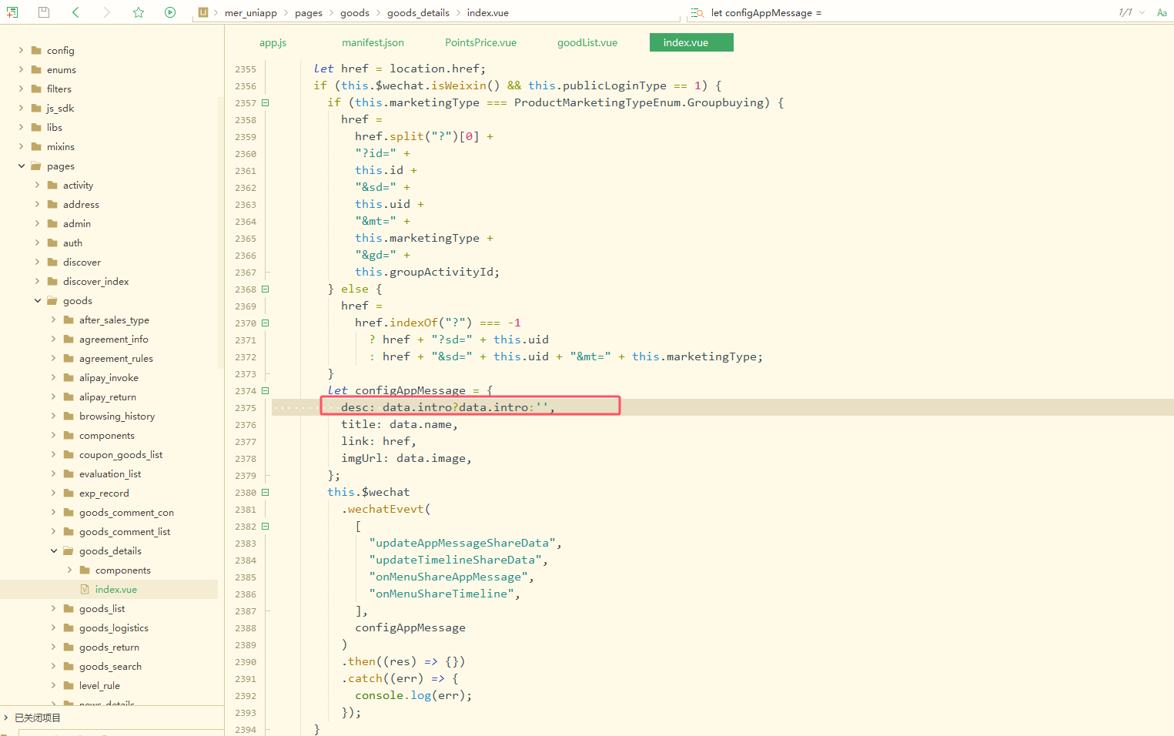Switch to the app.js tab
1174x736 pixels.
point(273,42)
